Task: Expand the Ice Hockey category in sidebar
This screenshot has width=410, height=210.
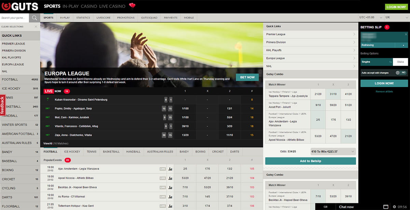Action: click(20, 88)
